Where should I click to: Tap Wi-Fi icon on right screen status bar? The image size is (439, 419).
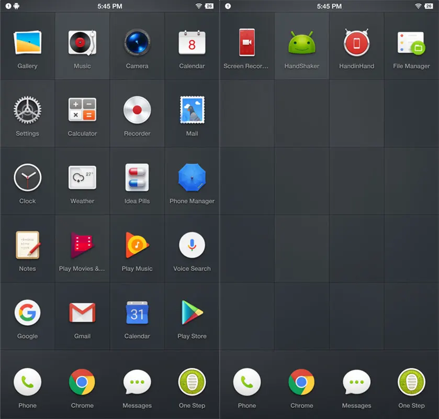click(418, 6)
